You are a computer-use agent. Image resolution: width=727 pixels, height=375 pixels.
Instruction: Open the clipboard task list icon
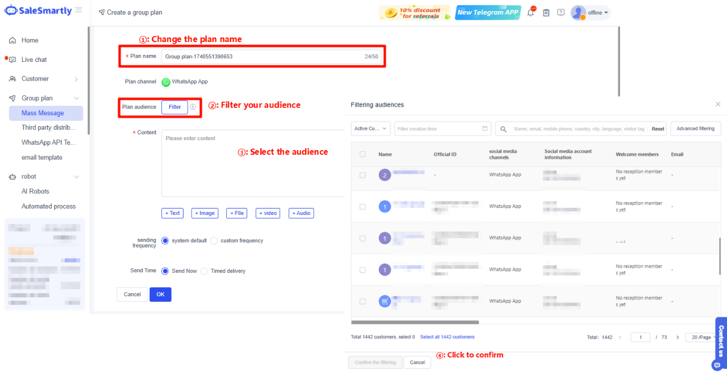[x=546, y=13]
